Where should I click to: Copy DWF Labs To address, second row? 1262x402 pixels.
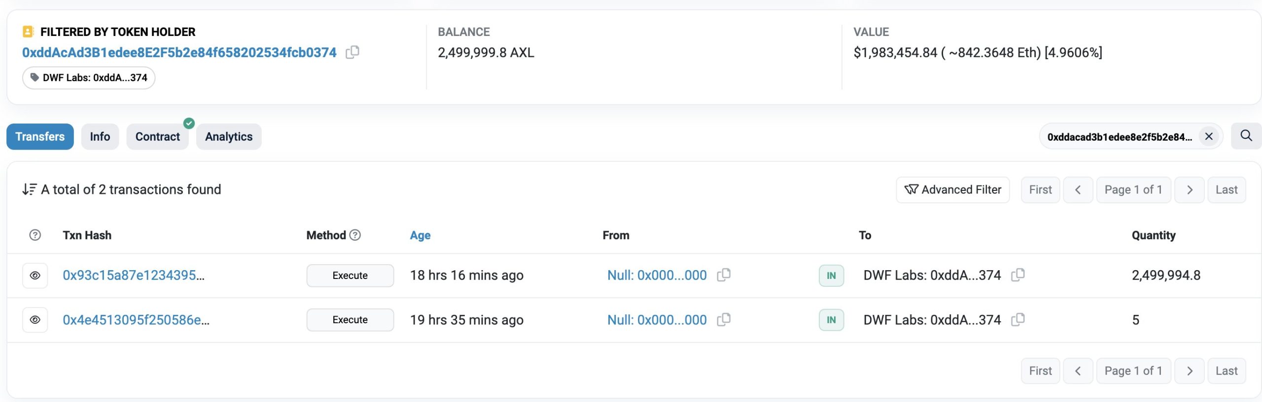click(x=1017, y=320)
